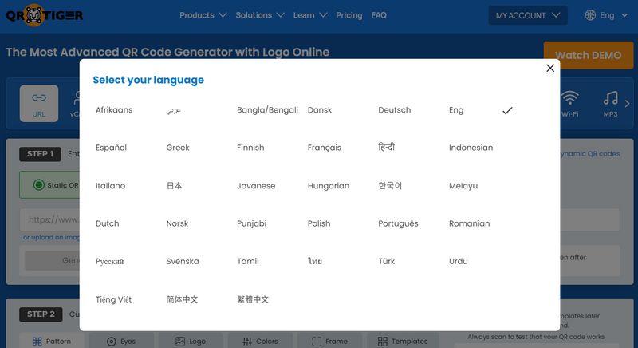
Task: Select the Static QR radio button
Action: pos(38,185)
